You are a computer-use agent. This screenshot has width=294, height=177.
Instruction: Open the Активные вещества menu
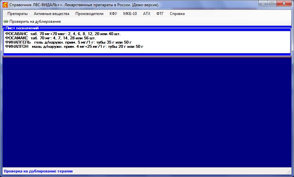pos(51,14)
